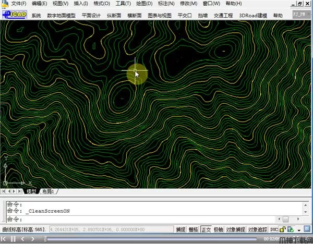Expand the 平面设计 menu
313x244 pixels.
pos(91,16)
